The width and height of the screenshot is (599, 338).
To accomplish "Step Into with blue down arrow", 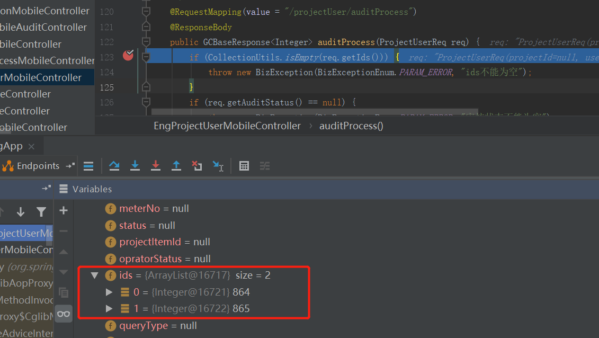I will pos(135,166).
